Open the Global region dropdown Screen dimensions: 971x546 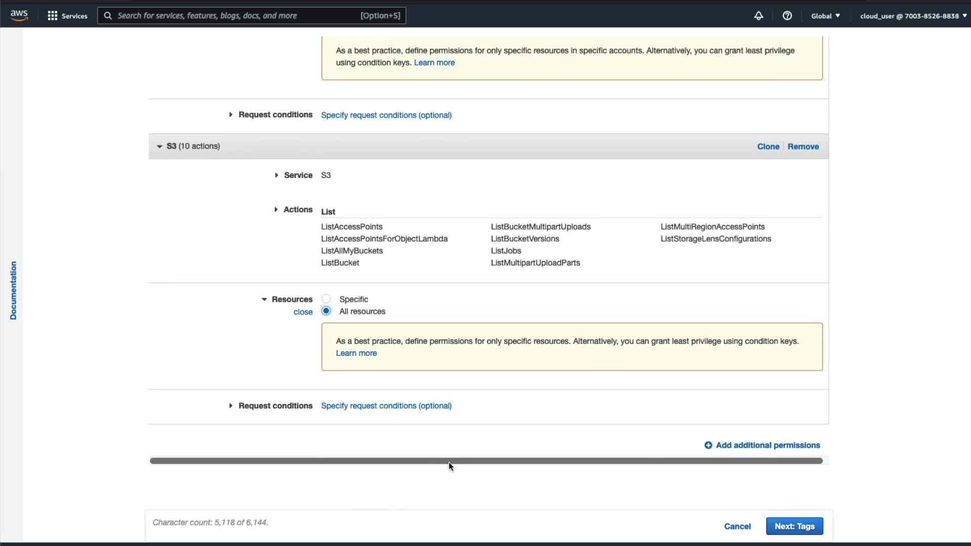point(825,16)
